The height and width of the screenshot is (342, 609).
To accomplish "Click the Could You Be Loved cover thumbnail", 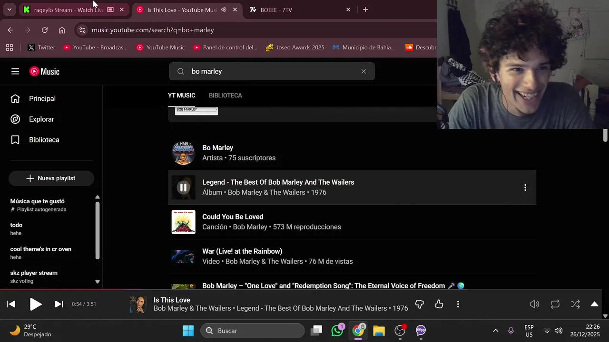I will [x=183, y=222].
